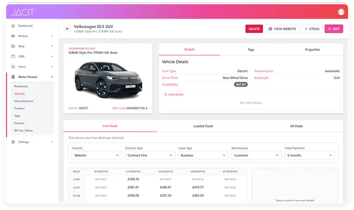The width and height of the screenshot is (354, 210).
Task: Open Ratebooks under Motor Finance
Action: point(21,86)
